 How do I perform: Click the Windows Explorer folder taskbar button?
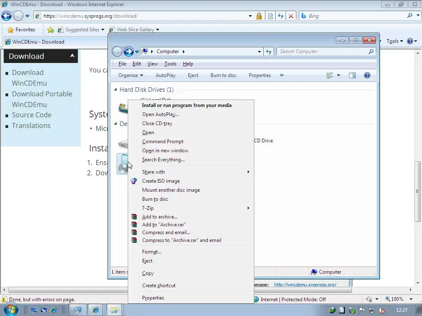114,310
